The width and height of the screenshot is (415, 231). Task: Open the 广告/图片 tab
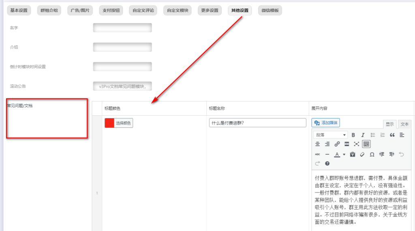point(80,11)
